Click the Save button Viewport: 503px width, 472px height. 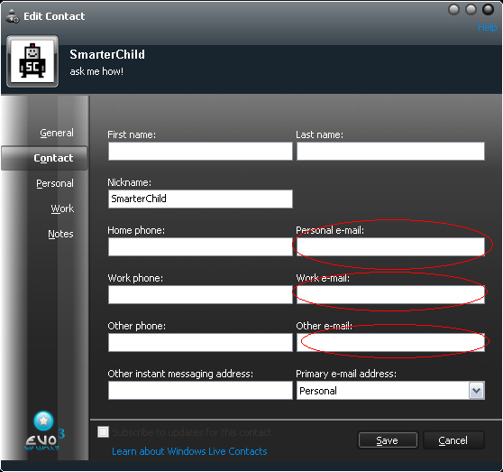[x=388, y=440]
